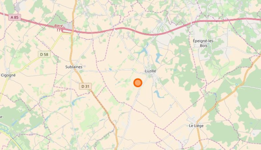Click the small lake east of Luzillé's northern lake
This screenshot has height=150, width=261.
[x=158, y=58]
